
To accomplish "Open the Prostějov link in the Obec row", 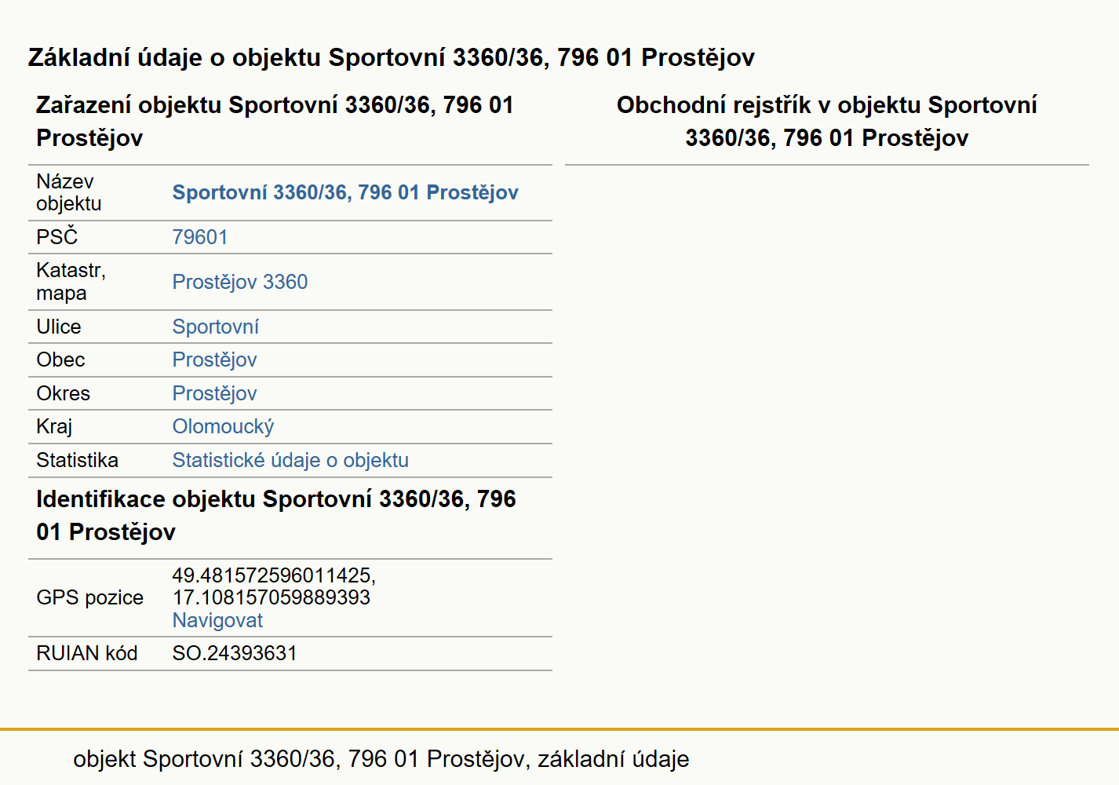I will click(215, 360).
